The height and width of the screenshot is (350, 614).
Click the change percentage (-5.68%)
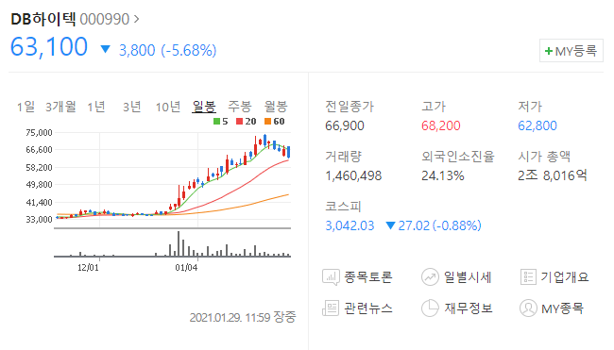pyautogui.click(x=189, y=50)
